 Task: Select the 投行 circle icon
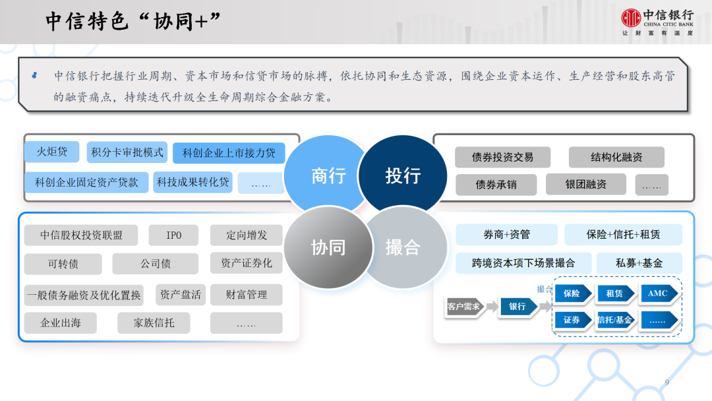(x=403, y=174)
